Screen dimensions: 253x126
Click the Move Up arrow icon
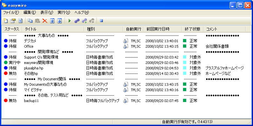52,21
